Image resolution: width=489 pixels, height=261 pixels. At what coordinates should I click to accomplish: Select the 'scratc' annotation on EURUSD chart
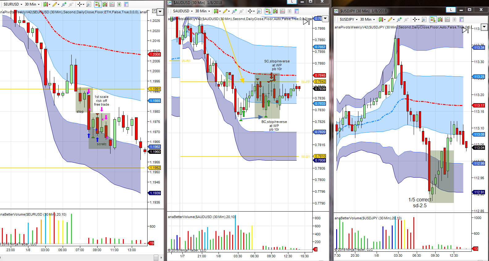(x=102, y=144)
